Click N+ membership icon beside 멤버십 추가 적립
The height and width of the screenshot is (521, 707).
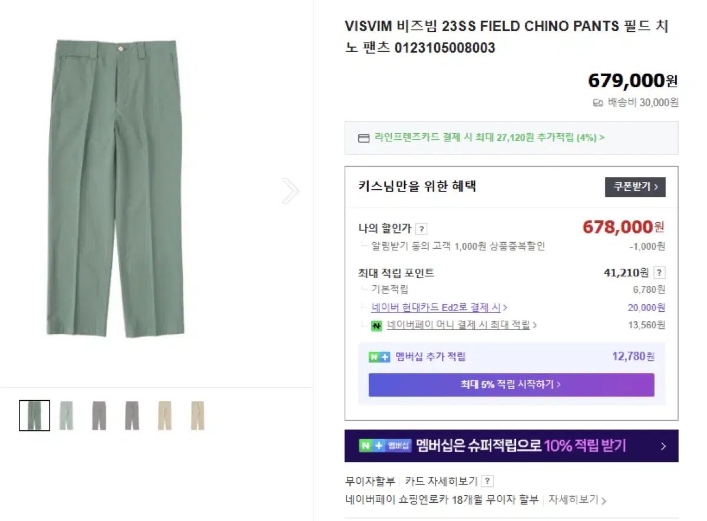(x=379, y=357)
